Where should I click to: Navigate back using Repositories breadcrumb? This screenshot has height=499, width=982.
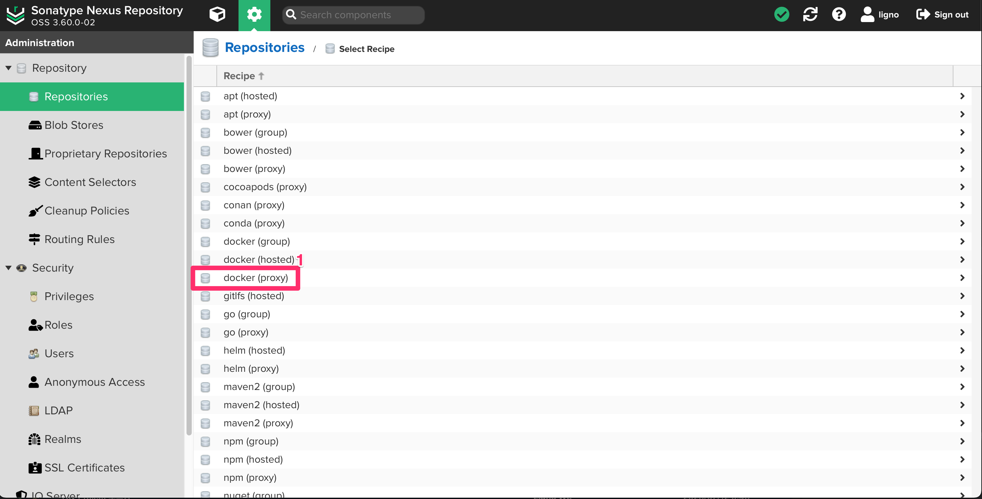(x=265, y=47)
